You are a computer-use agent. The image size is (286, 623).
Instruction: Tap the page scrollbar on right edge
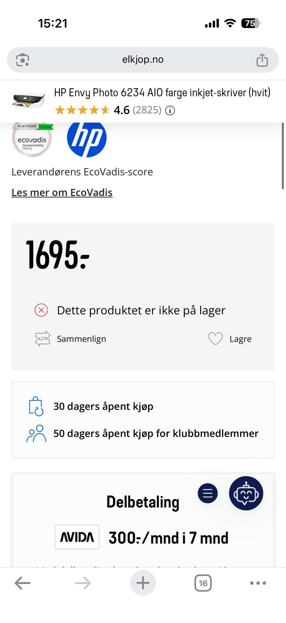282,156
